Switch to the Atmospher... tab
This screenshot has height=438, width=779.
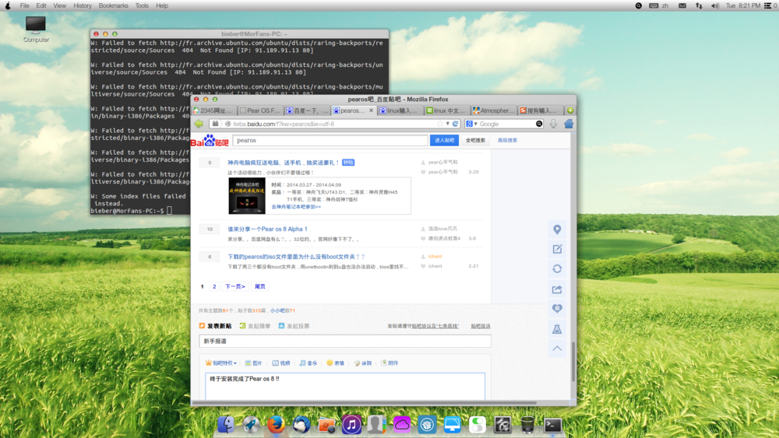click(495, 110)
